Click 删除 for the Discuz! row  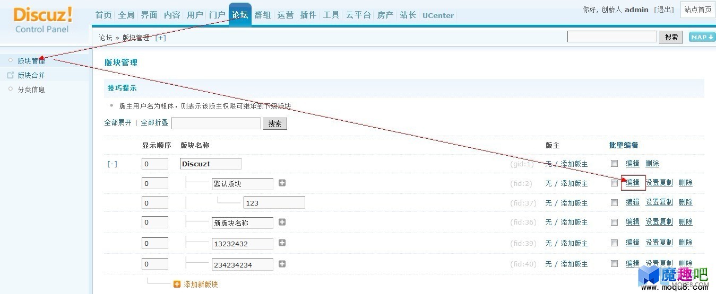[652, 163]
